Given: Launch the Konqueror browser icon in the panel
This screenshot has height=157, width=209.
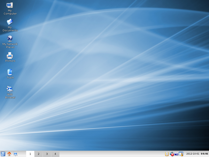Looking at the screenshot, I should [15, 154].
